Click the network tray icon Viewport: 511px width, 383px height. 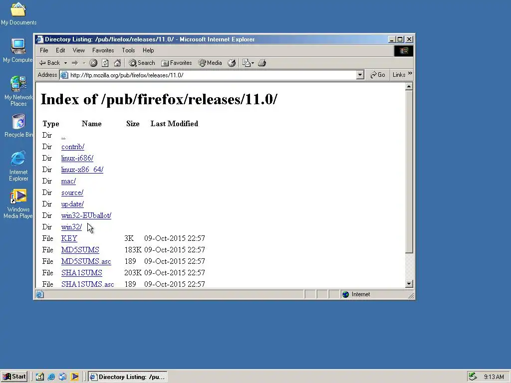pos(473,377)
